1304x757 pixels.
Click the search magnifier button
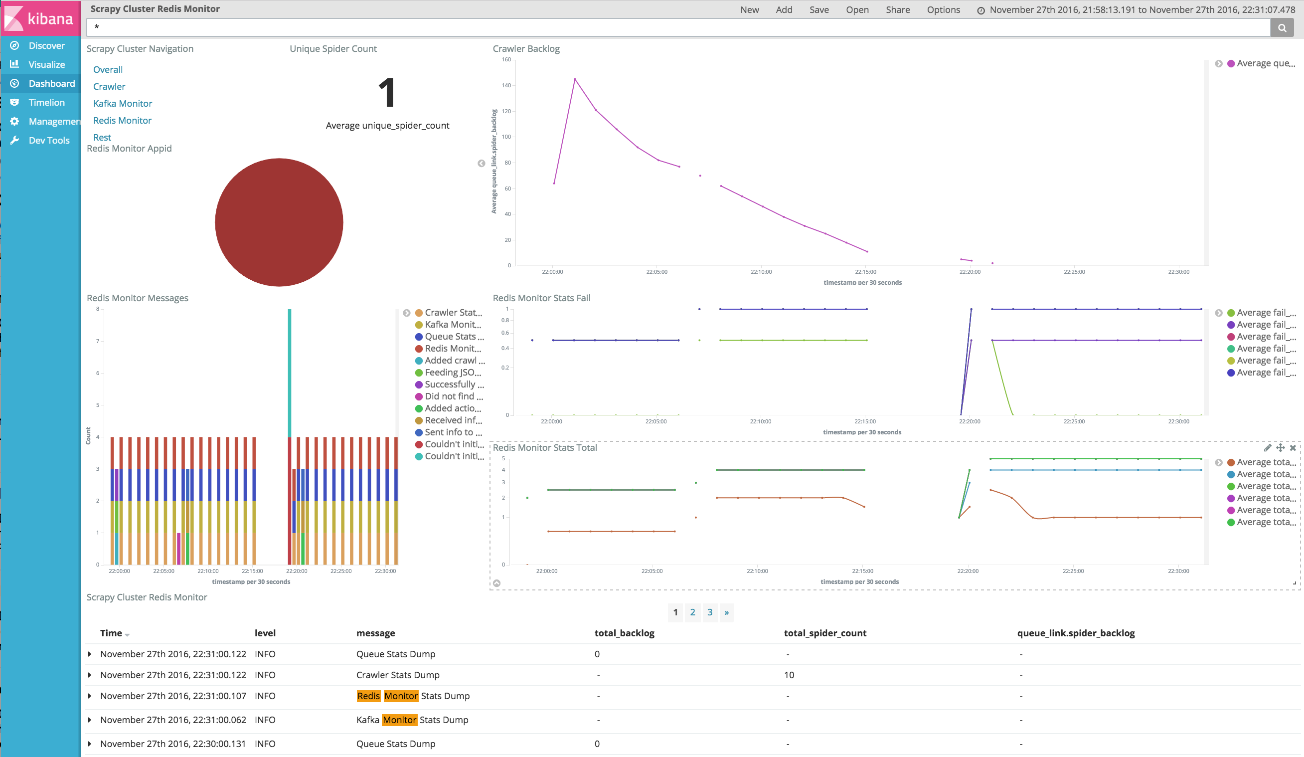(x=1282, y=28)
